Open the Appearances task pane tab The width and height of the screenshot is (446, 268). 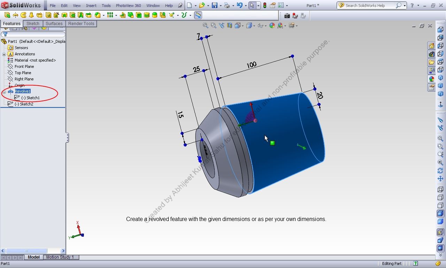(x=432, y=79)
